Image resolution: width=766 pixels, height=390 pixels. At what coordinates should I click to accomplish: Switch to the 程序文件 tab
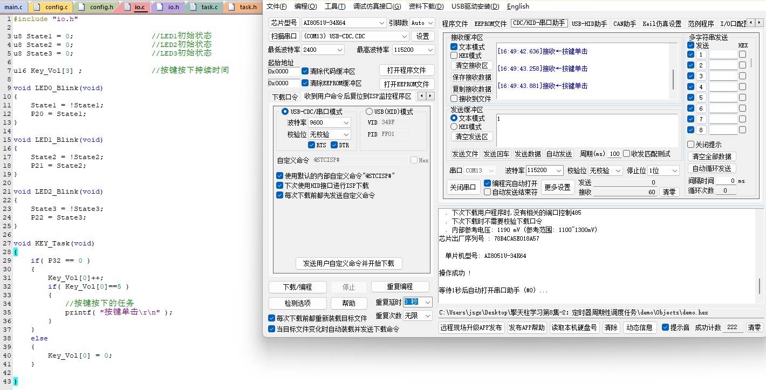click(x=455, y=24)
